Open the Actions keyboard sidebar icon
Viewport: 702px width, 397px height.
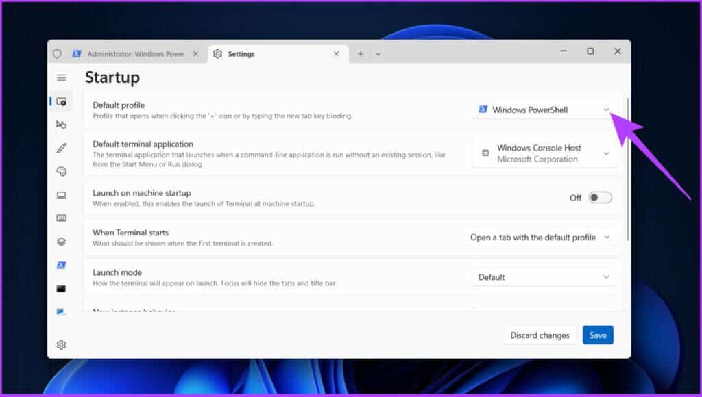click(x=61, y=218)
